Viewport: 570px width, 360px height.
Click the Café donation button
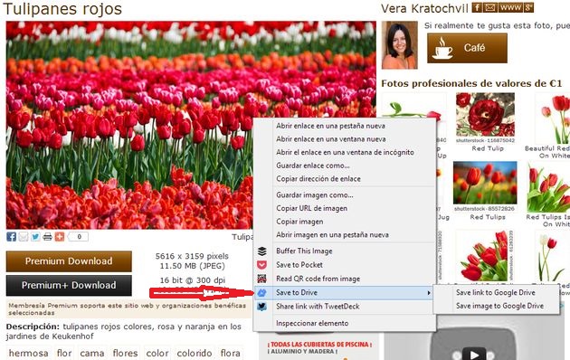tap(467, 48)
